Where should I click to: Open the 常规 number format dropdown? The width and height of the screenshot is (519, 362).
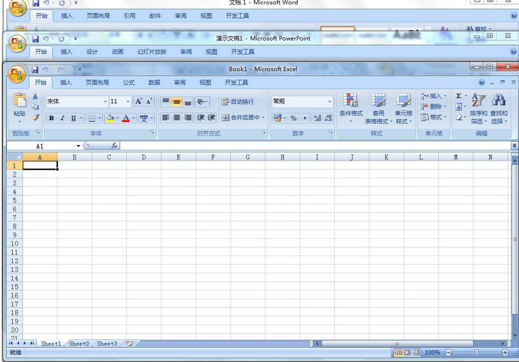[x=330, y=101]
